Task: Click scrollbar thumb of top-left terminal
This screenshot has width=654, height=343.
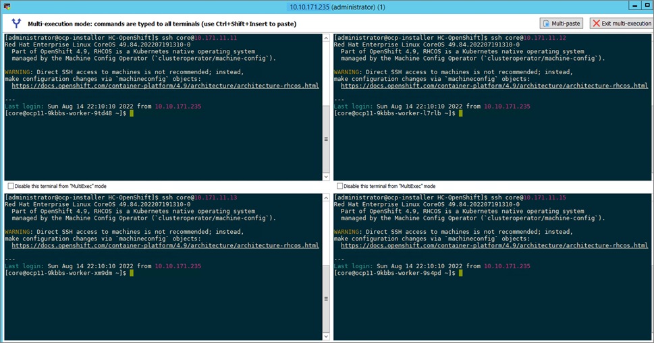Action: 326,139
